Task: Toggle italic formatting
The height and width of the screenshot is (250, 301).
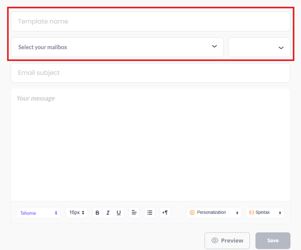Action: (108, 213)
